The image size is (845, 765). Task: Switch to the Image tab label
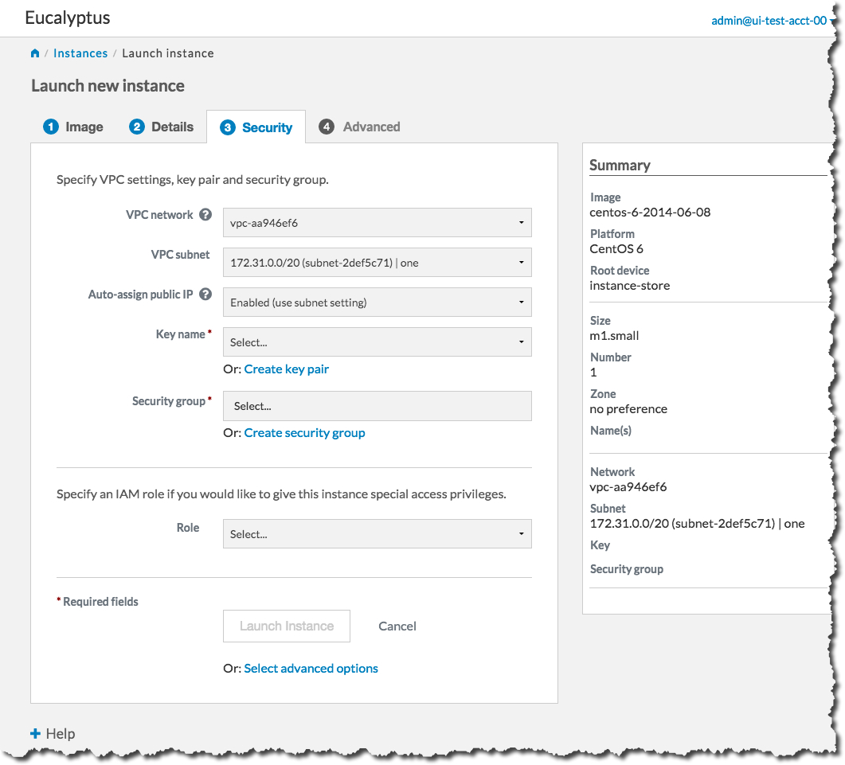(x=84, y=127)
